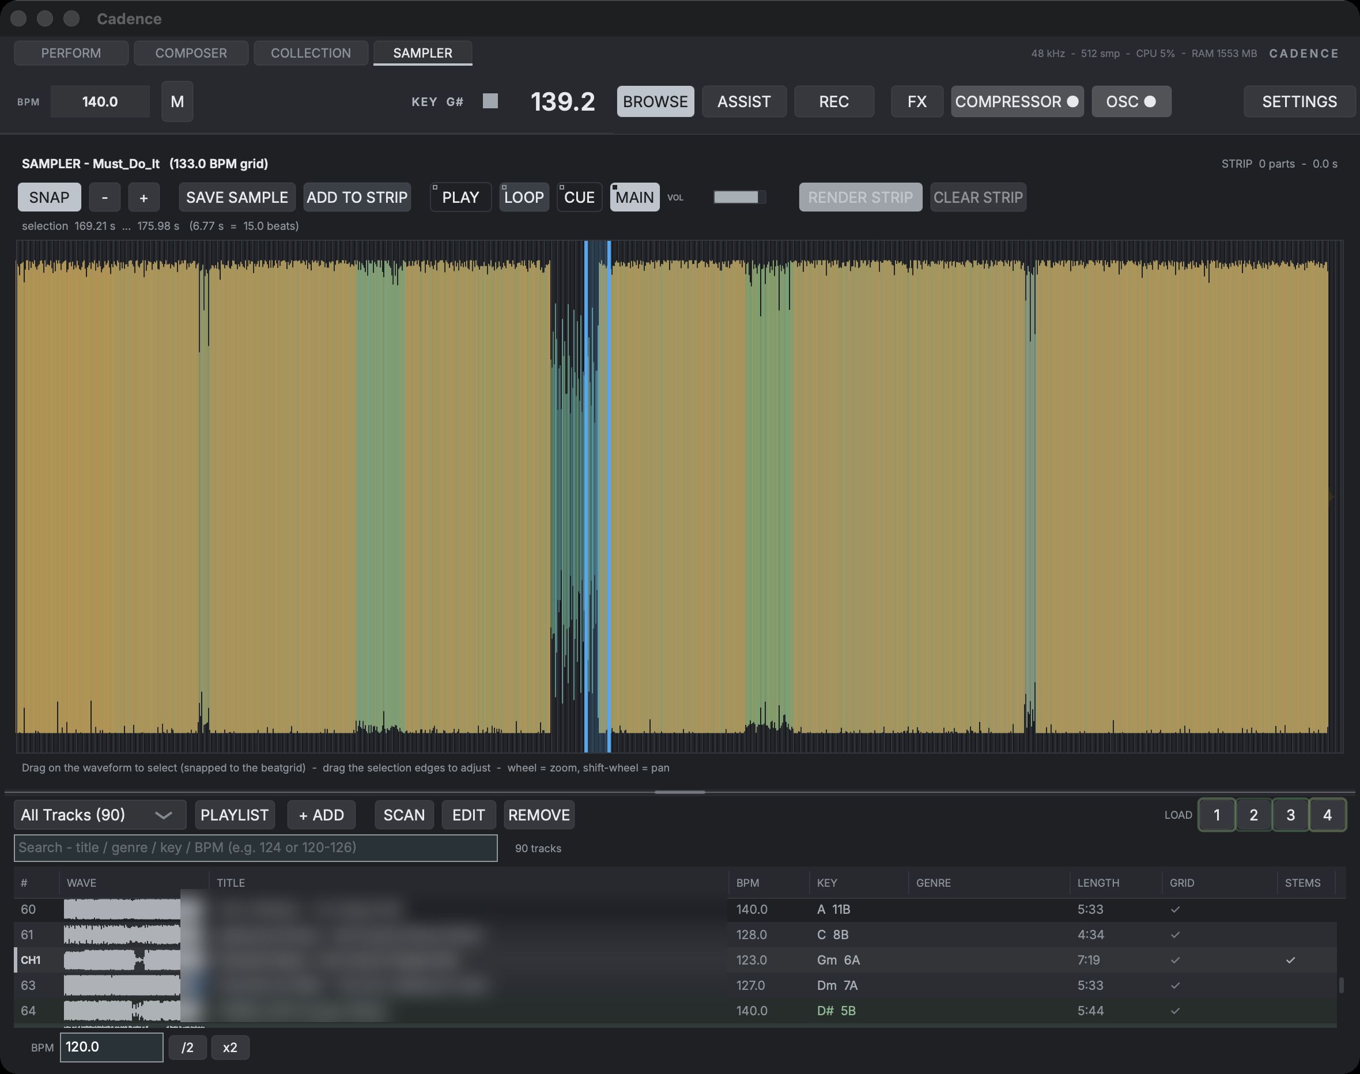Click the REMOVE button
Screen dimensions: 1360x1074
click(x=539, y=815)
